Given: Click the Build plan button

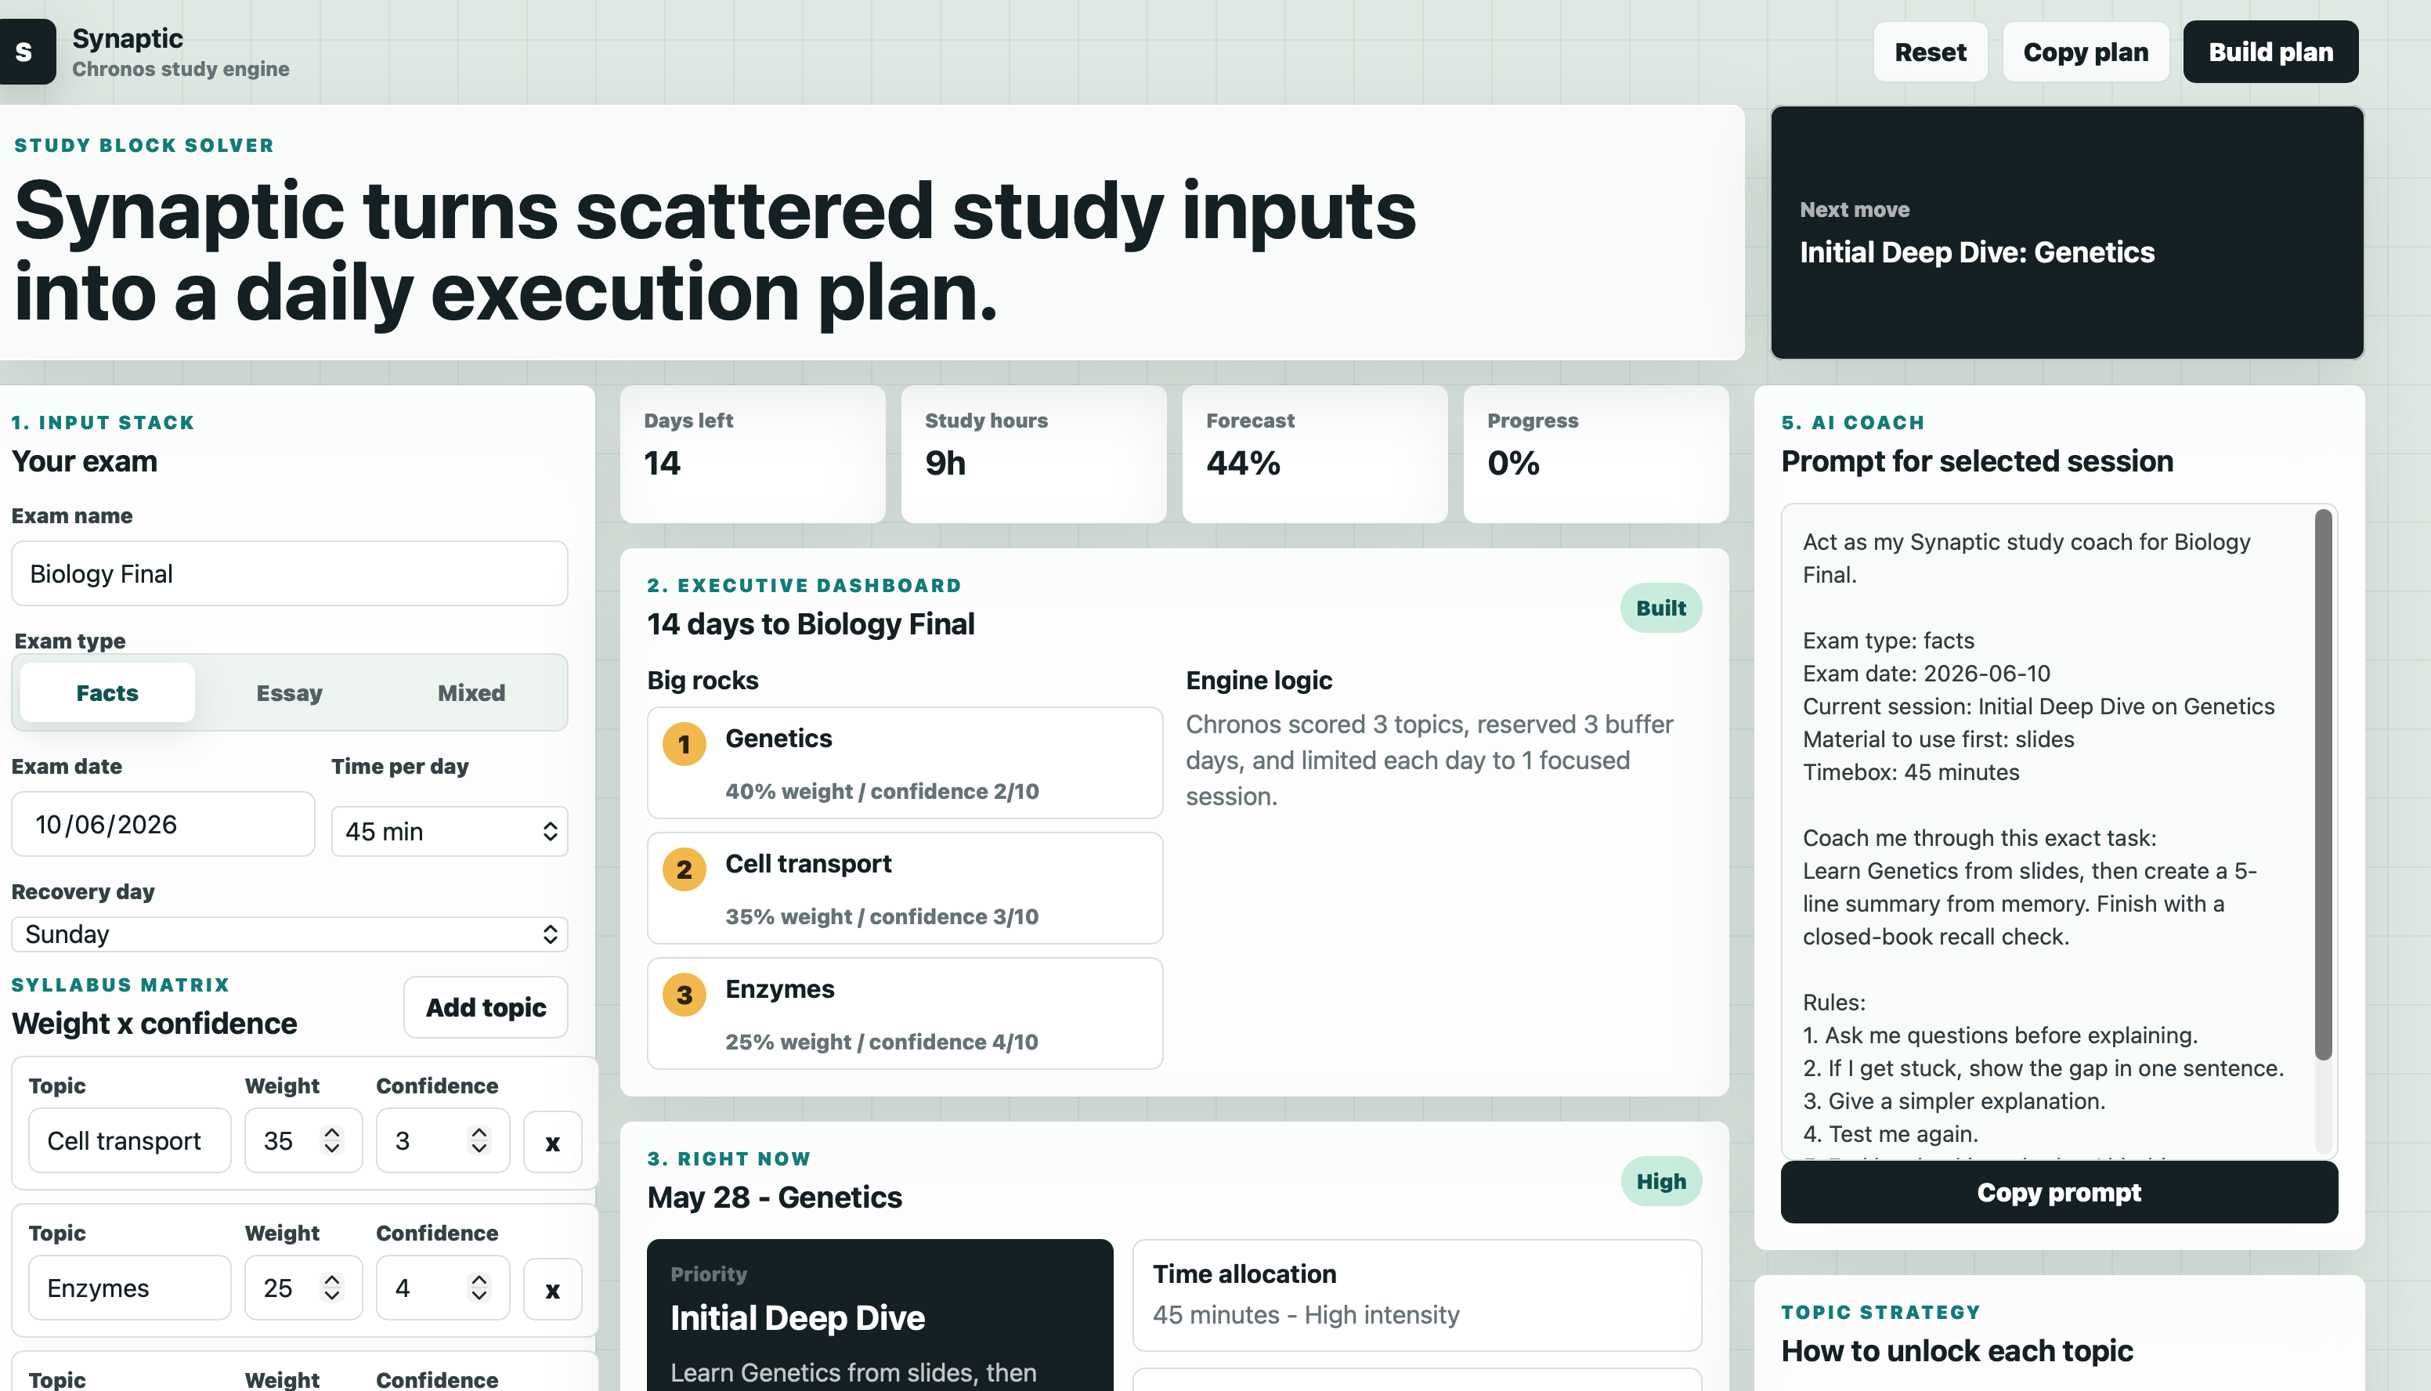Looking at the screenshot, I should tap(2270, 52).
